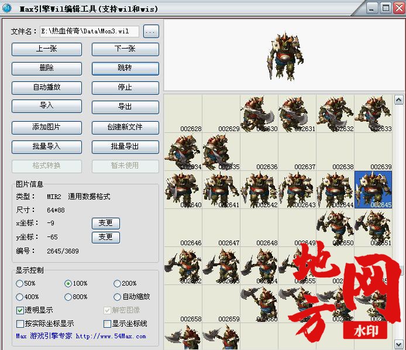Select empty frame cell 002639
This screenshot has height=350, width=406.
click(x=373, y=152)
